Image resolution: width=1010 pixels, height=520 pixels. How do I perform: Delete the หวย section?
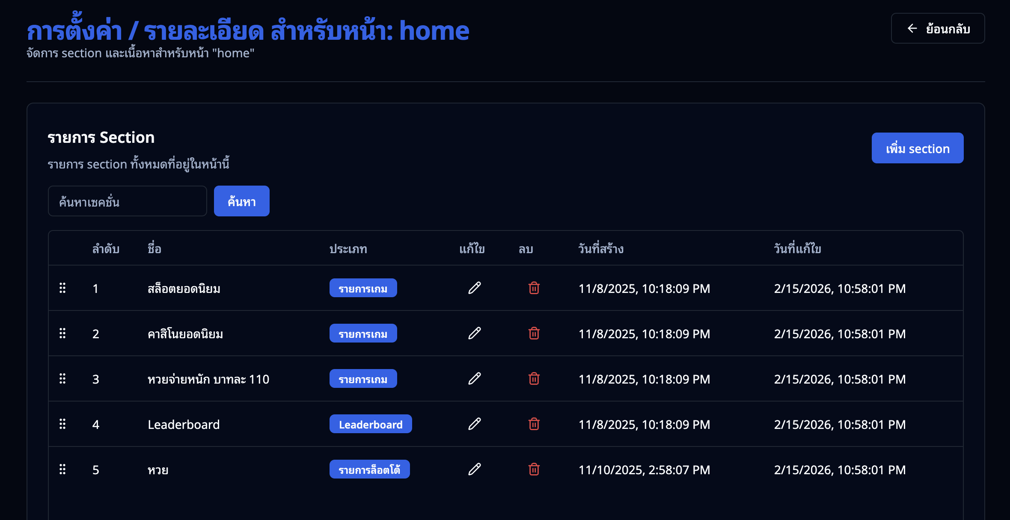click(534, 470)
